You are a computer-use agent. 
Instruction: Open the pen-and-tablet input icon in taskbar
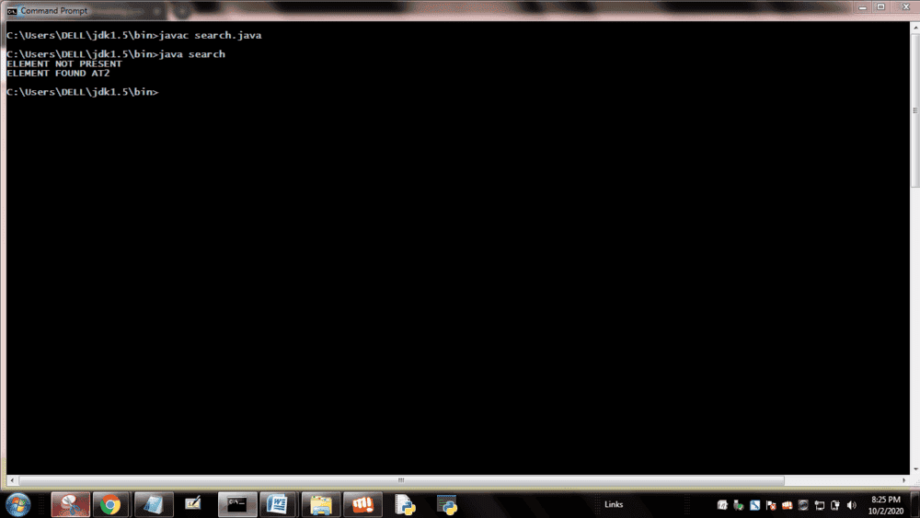[193, 504]
